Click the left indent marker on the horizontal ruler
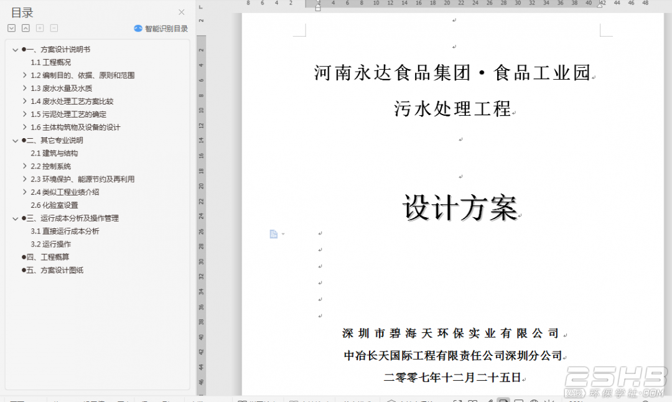 tap(318, 6)
